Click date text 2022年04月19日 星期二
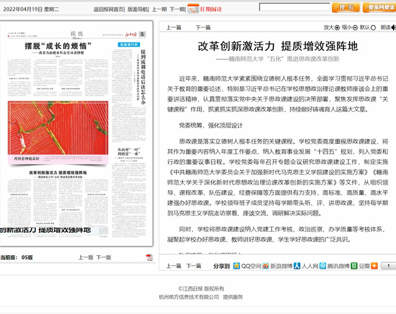This screenshot has height=314, width=396. click(x=31, y=9)
